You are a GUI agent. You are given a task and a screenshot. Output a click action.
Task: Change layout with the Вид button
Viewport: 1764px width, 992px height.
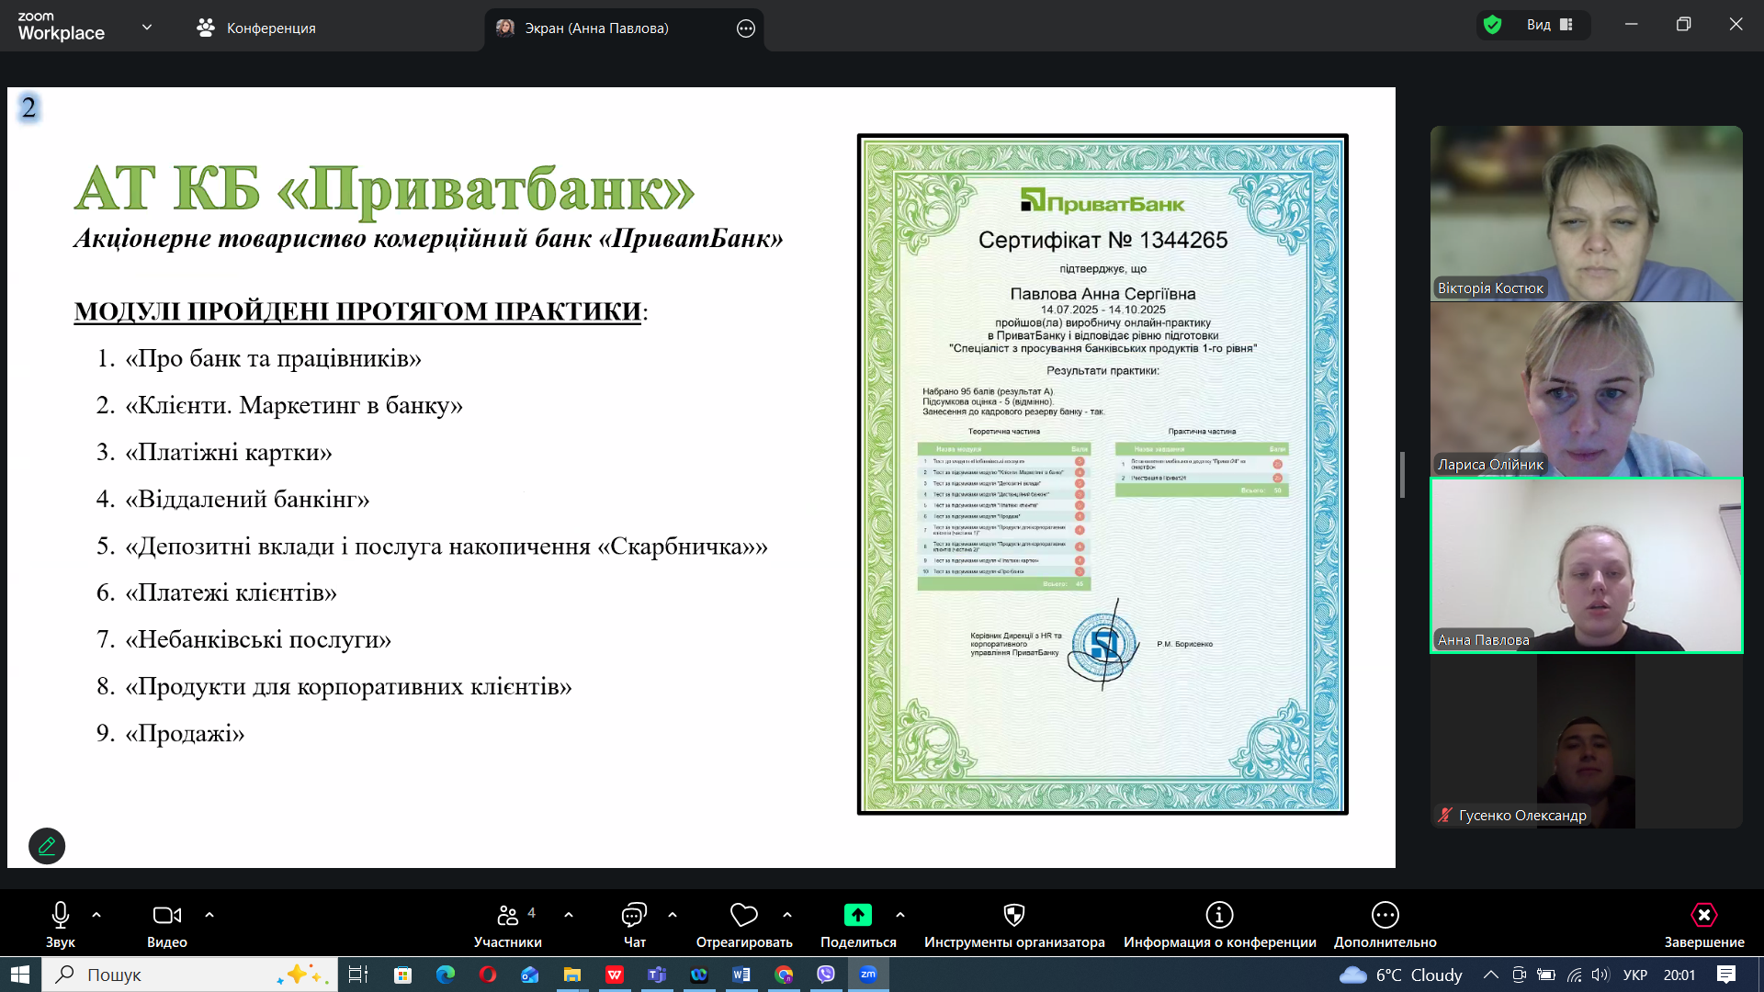(1549, 25)
